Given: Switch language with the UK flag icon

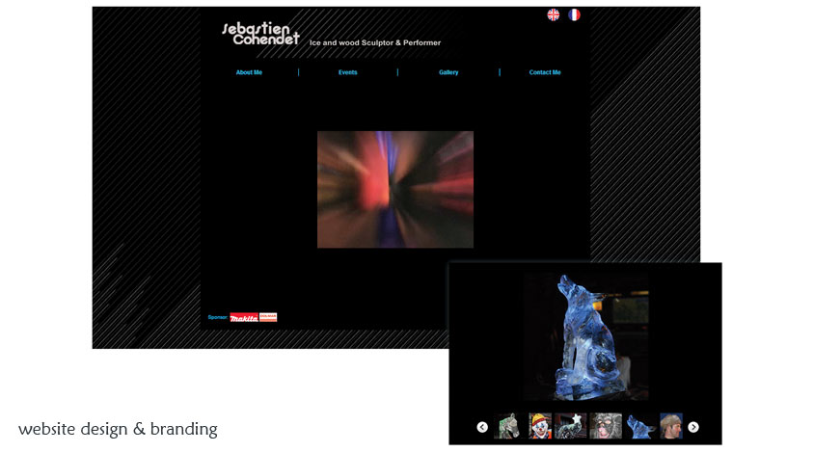Looking at the screenshot, I should [554, 14].
